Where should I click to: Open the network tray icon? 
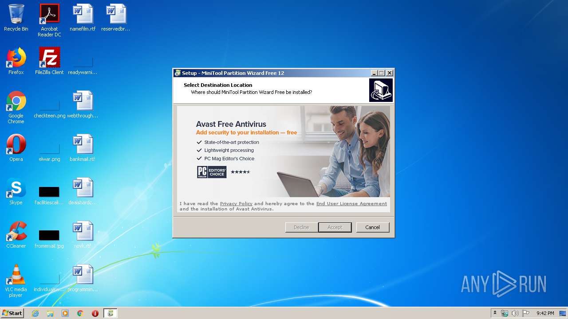[x=505, y=313]
